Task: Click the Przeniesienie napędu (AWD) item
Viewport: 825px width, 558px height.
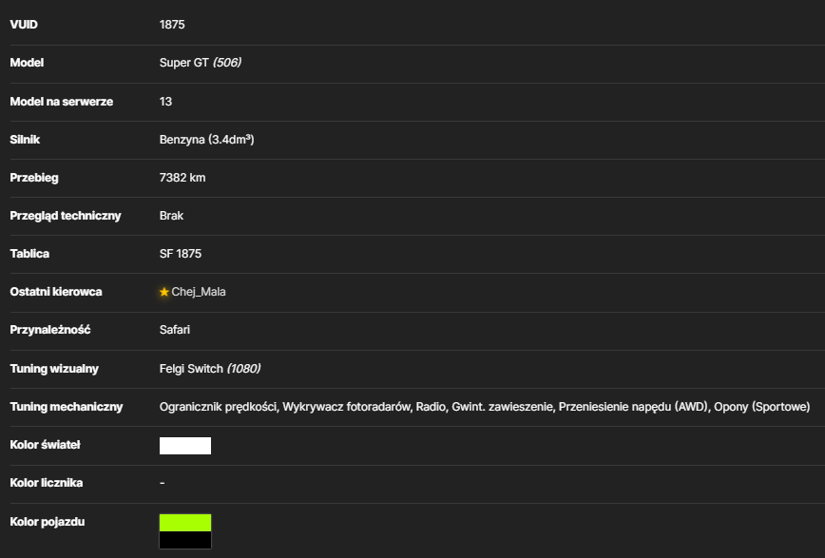Action: (x=634, y=407)
